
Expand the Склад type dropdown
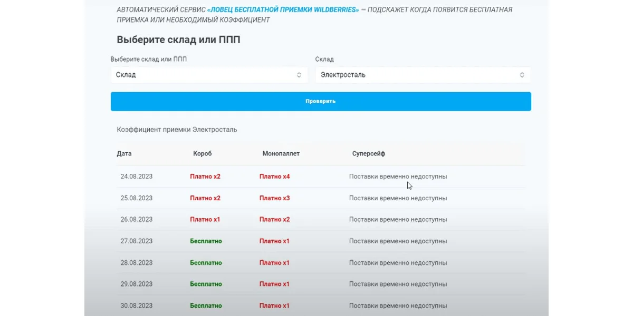click(209, 75)
